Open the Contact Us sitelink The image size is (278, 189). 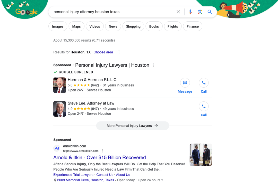pos(105,175)
